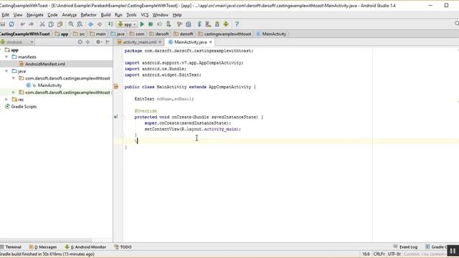Close the MainActivity.java tab
This screenshot has width=459, height=258.
point(210,42)
